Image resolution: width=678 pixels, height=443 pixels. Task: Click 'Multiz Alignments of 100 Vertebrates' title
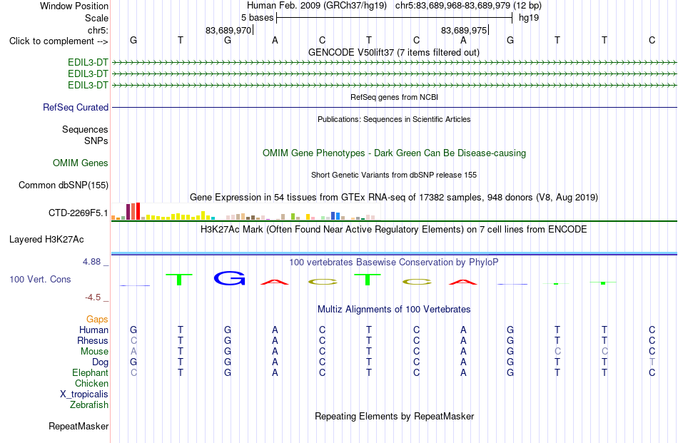pos(394,310)
